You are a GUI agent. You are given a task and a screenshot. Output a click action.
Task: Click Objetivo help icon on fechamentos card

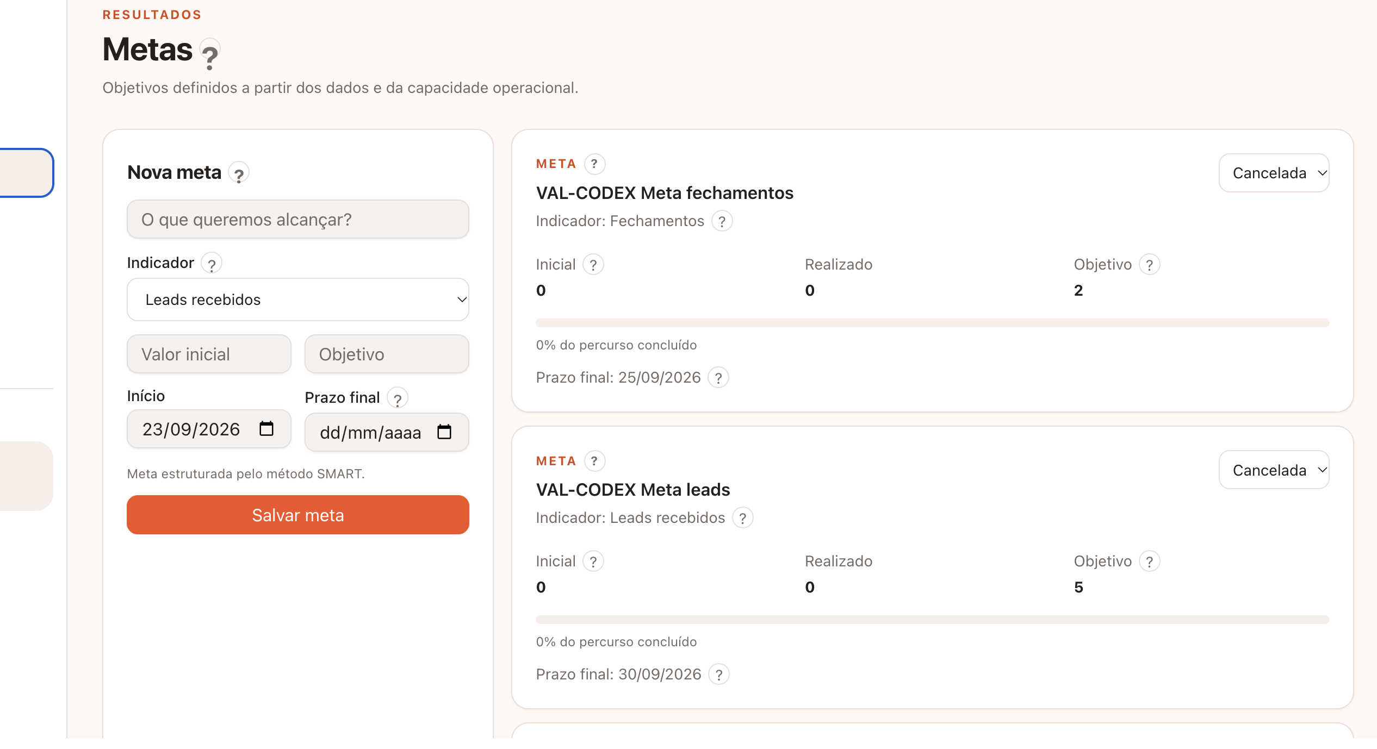1150,265
